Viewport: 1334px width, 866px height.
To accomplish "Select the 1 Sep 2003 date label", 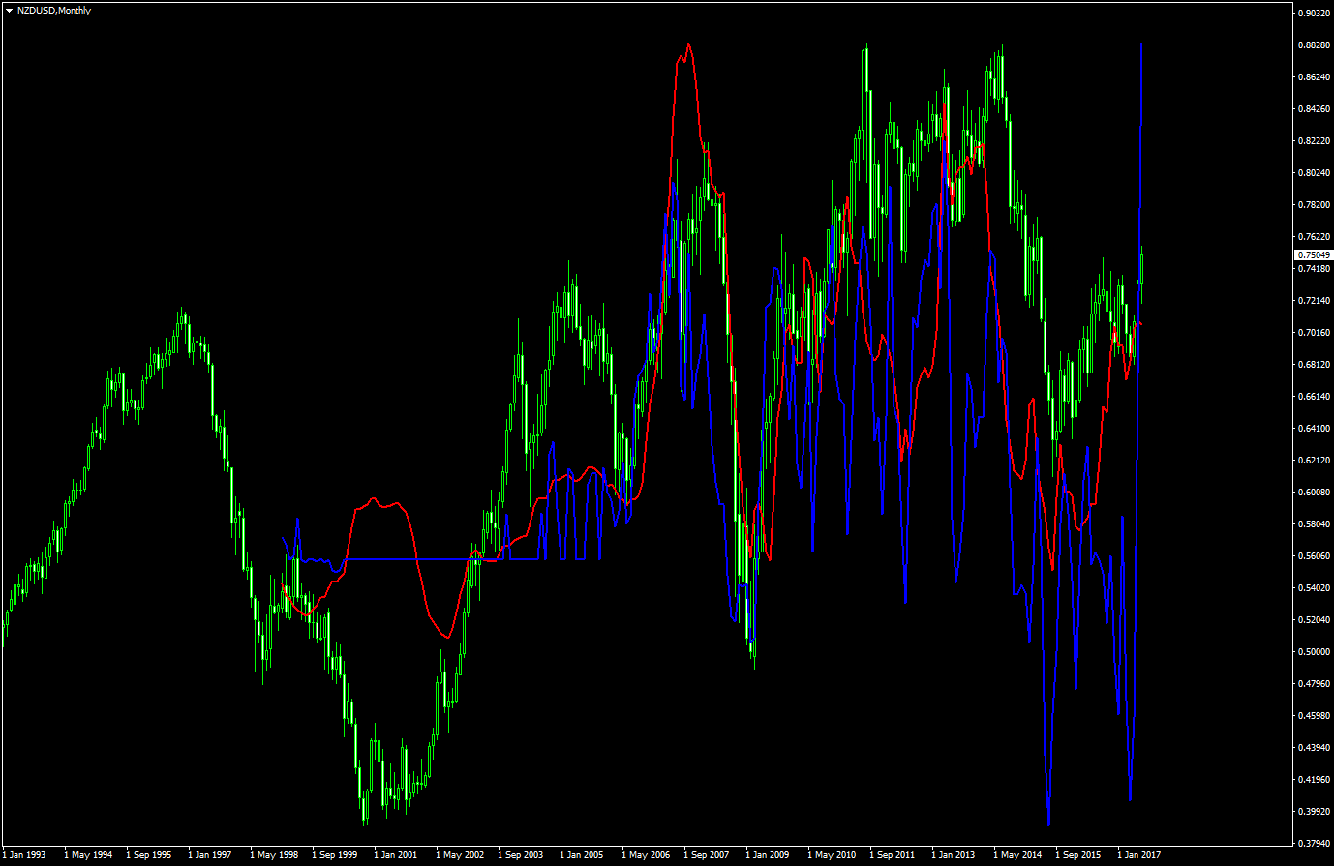I will tap(522, 855).
